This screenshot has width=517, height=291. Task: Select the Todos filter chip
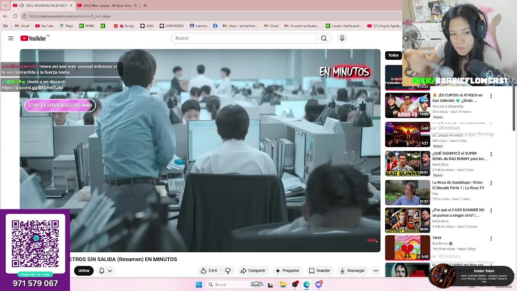pyautogui.click(x=393, y=55)
